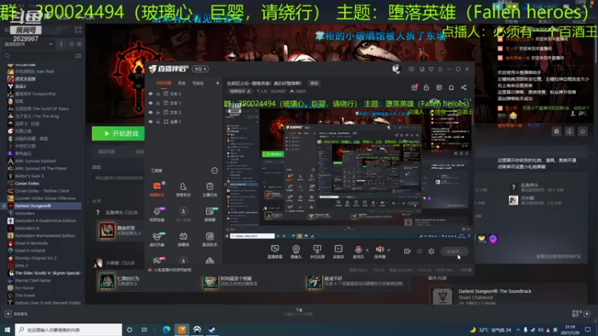Open the 歌词助手 tool icon
This screenshot has width=598, height=336.
pos(210,239)
